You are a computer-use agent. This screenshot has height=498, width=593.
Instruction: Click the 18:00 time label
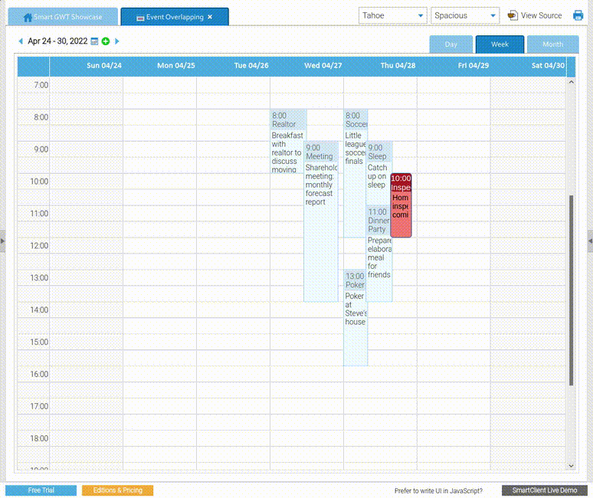pyautogui.click(x=39, y=439)
